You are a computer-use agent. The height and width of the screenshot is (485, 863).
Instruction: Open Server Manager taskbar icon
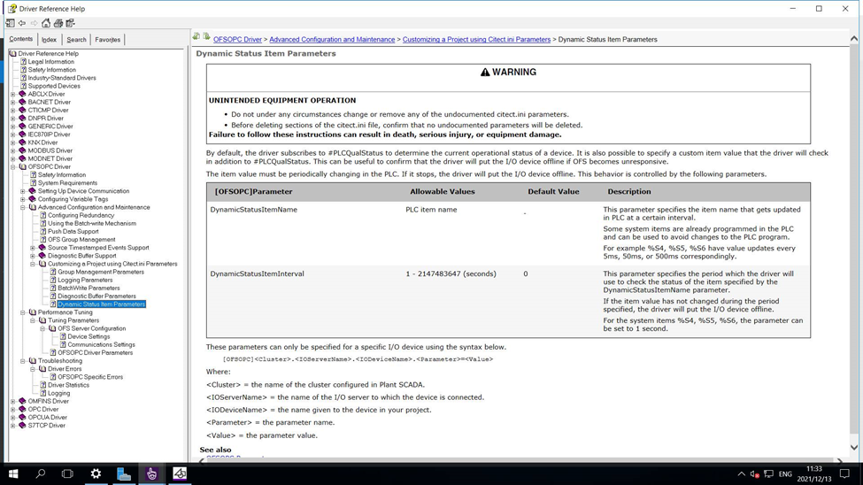(x=124, y=474)
